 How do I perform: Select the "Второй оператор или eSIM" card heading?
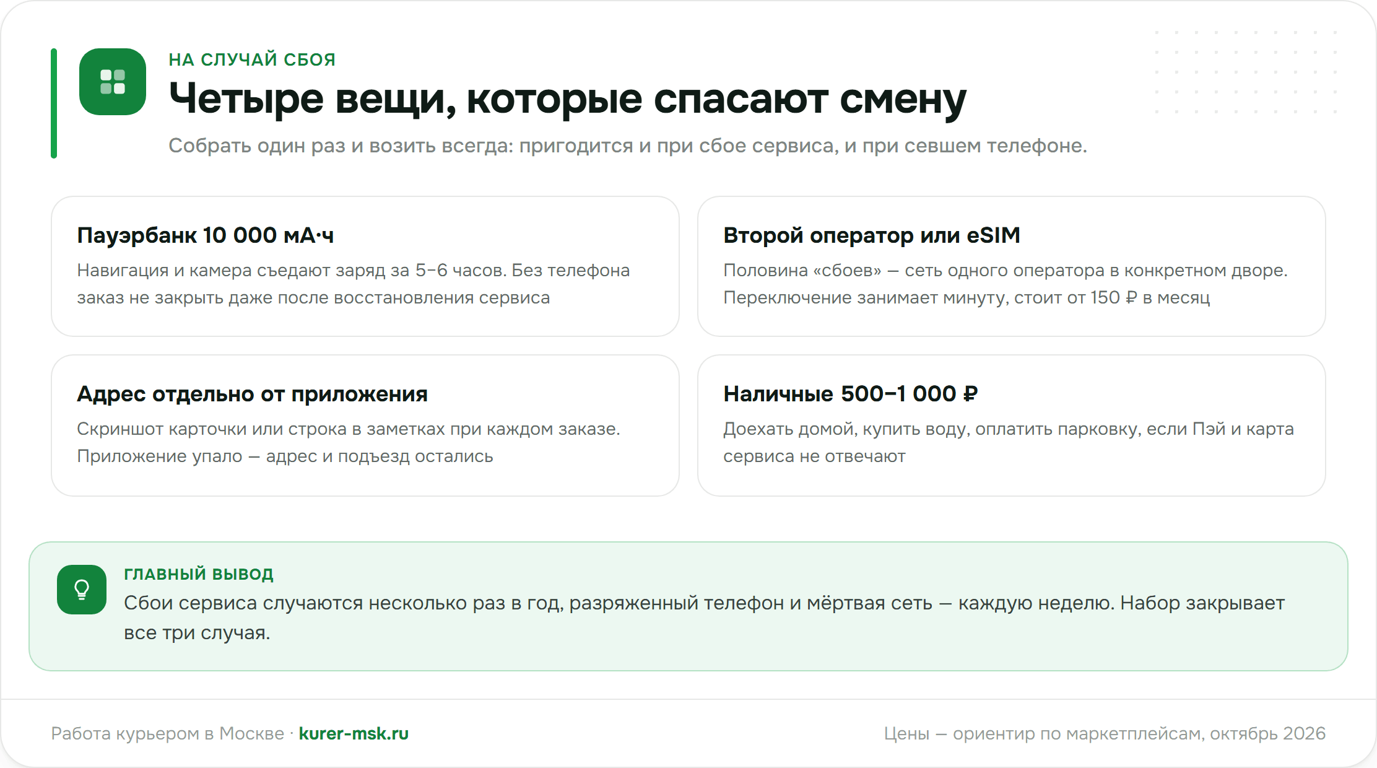pos(872,235)
